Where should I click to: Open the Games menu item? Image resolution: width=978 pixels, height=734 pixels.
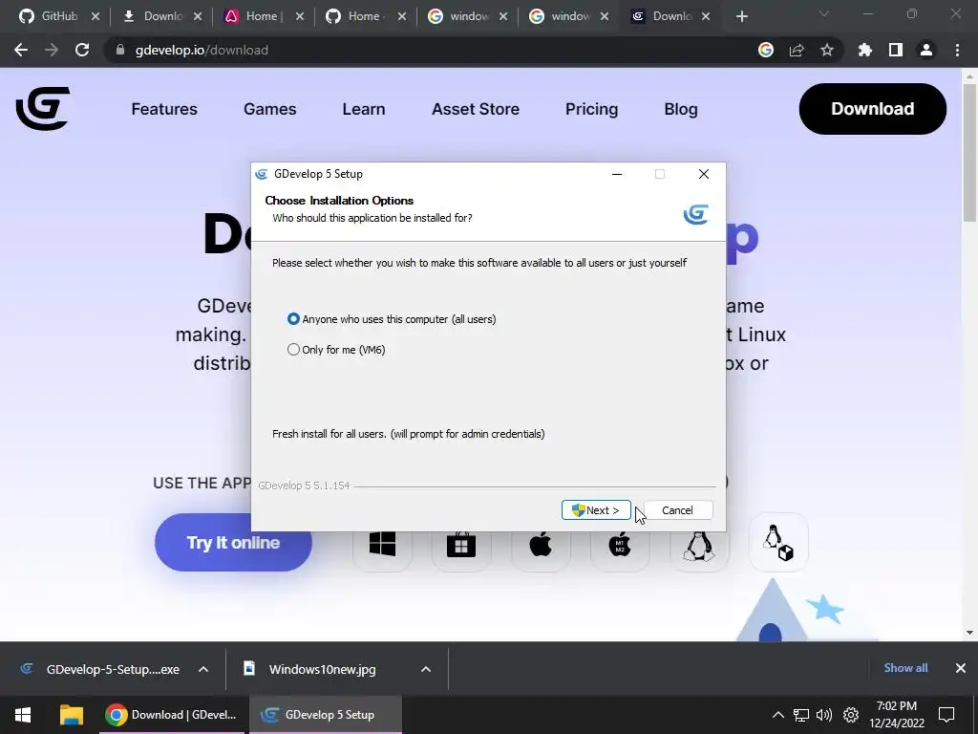pos(269,109)
